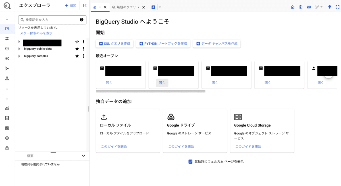Open the dropdown arrow on 無題のクエリ tab
The height and width of the screenshot is (186, 341).
(x=139, y=7)
